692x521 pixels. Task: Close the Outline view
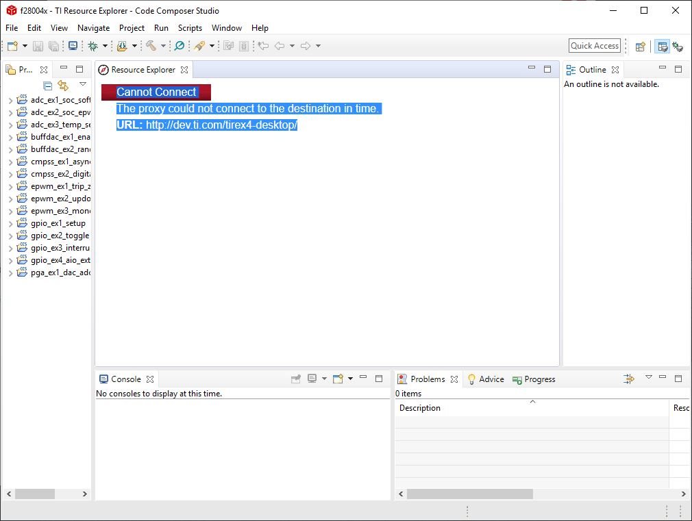point(615,70)
